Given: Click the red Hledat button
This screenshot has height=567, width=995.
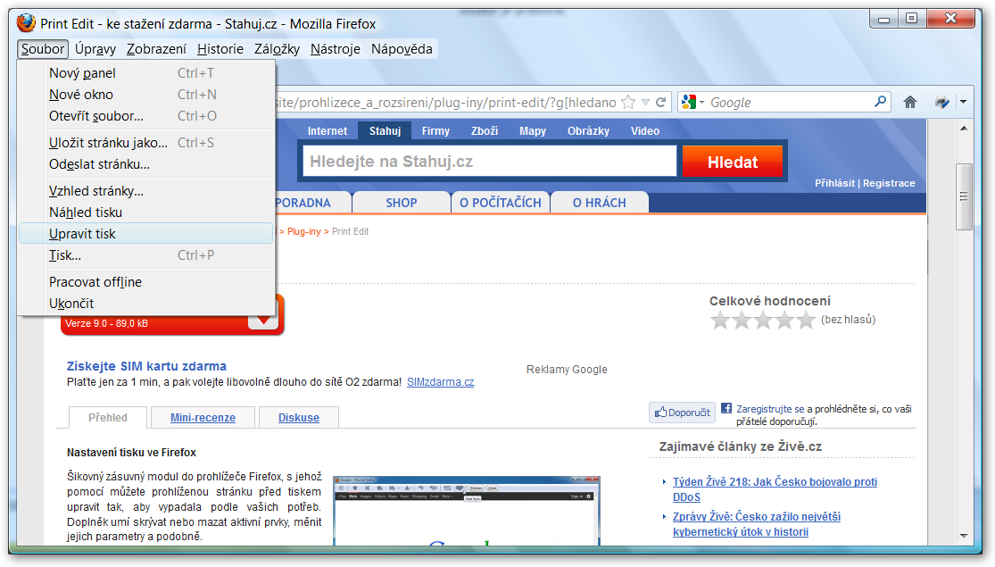Looking at the screenshot, I should pyautogui.click(x=733, y=162).
